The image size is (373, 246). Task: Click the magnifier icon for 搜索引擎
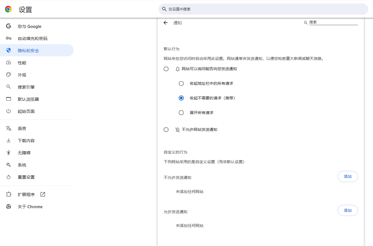9,87
